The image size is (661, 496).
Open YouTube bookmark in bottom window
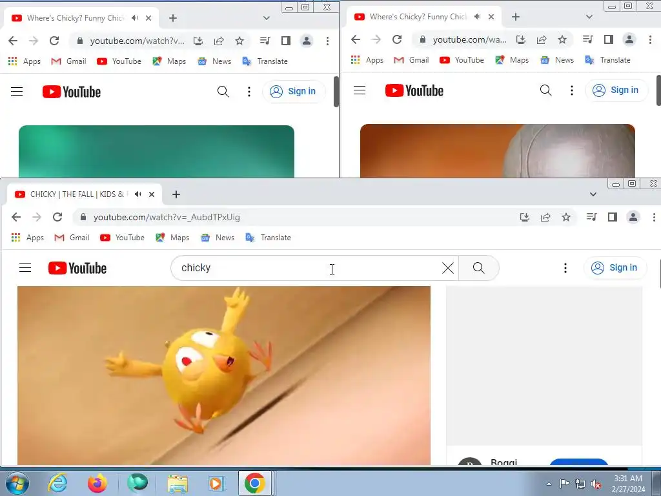click(x=122, y=238)
